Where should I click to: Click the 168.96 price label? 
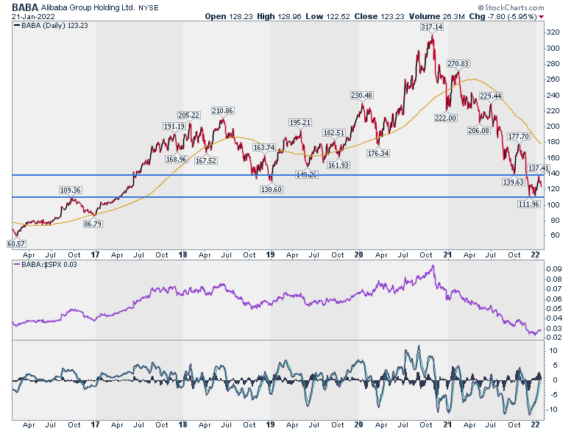click(x=176, y=159)
